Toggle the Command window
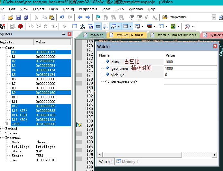The image size is (223, 171). click(x=75, y=26)
